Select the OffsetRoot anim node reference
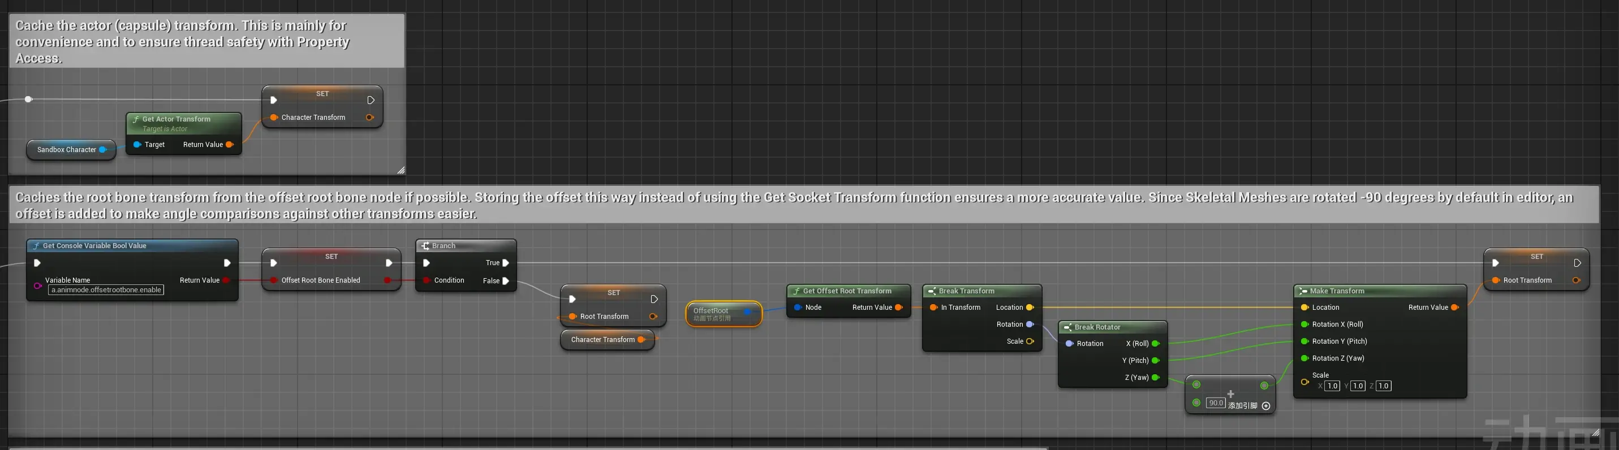The image size is (1619, 450). tap(724, 314)
